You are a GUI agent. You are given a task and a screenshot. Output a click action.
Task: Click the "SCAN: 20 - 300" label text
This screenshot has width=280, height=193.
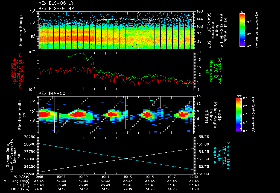click(x=209, y=30)
